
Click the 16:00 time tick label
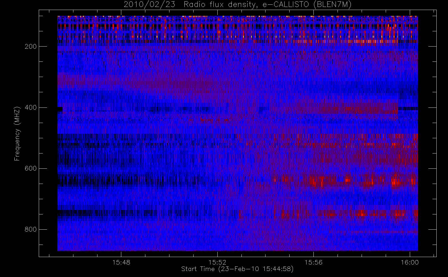pos(410,262)
